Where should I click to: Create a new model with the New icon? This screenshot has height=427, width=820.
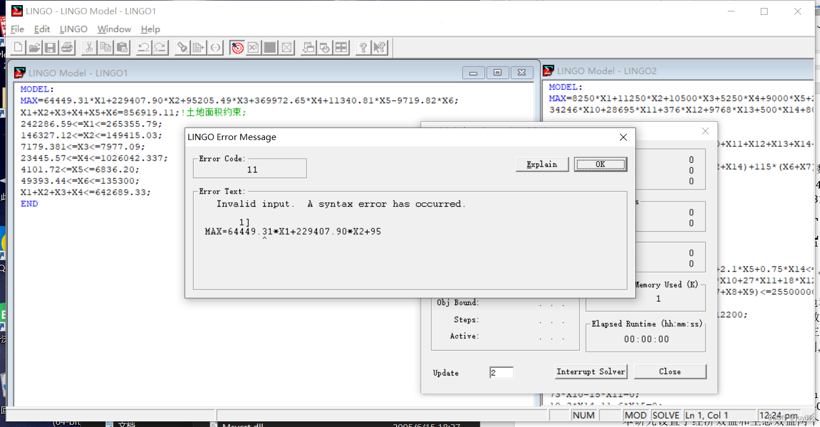point(18,47)
